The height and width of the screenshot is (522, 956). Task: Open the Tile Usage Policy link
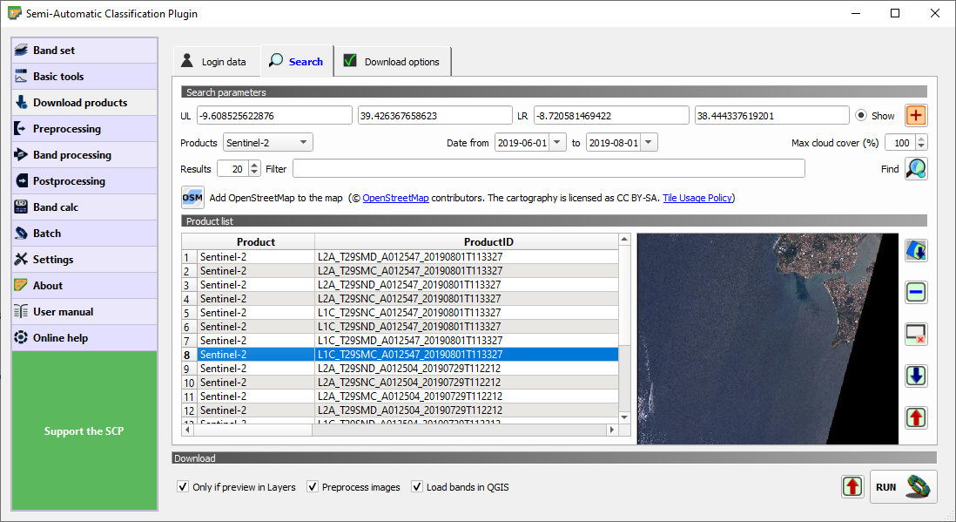pyautogui.click(x=697, y=198)
